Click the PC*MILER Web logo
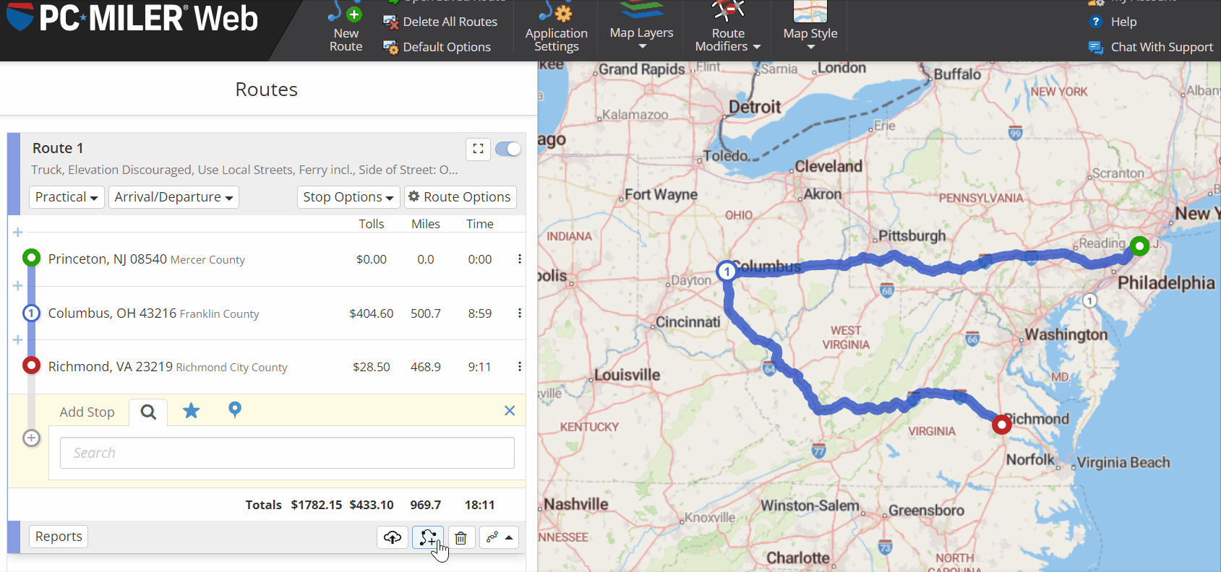Viewport: 1221px width, 572px height. coord(132,18)
